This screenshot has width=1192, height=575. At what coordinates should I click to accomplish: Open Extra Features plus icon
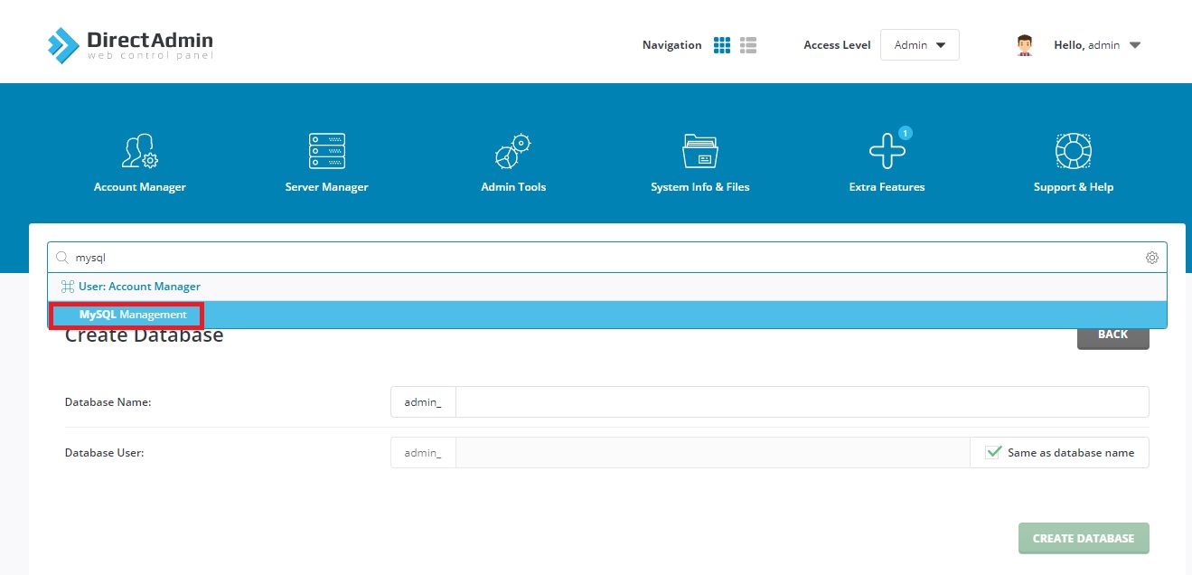pos(887,151)
